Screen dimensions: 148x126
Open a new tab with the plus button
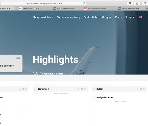click(147, 9)
